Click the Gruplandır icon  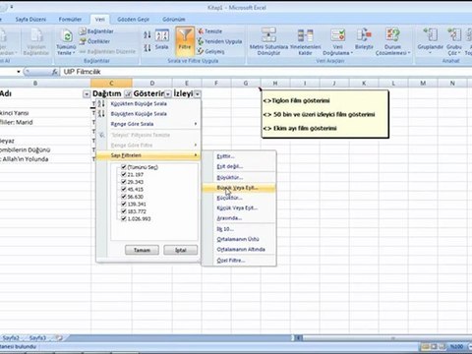click(430, 34)
